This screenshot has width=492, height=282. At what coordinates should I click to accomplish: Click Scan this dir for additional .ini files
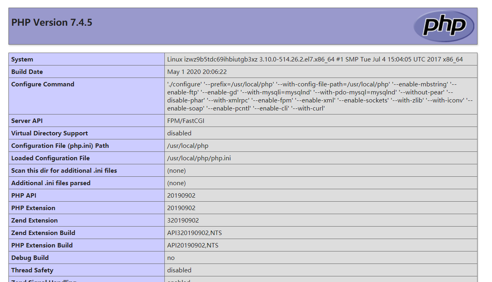coord(64,171)
